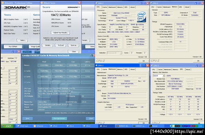This screenshot has height=135, width=205.
Task: Click OK in CPU-Z Mainboard window
Action: (x=143, y=123)
